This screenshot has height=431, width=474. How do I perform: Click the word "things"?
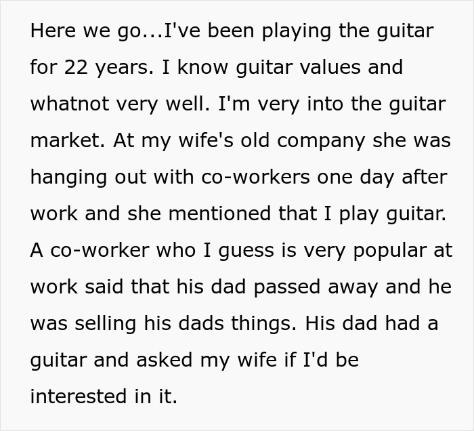[261, 324]
